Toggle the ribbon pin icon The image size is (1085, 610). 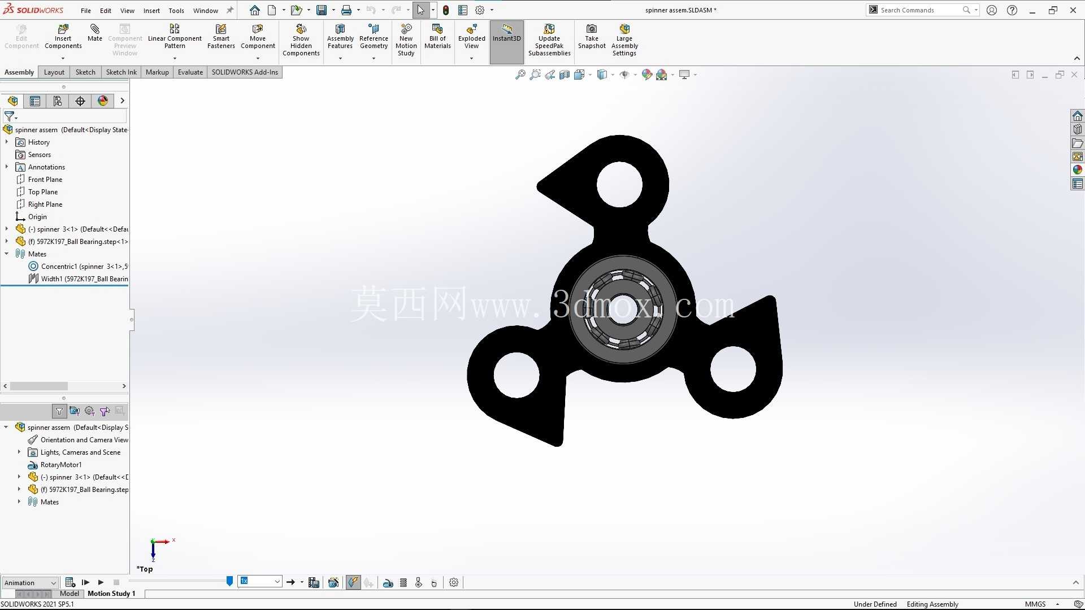coord(230,10)
